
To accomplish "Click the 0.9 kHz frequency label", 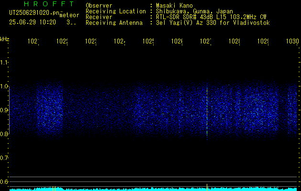I will (4, 110).
